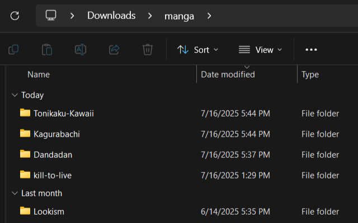Screen dimensions: 358x223
Task: Collapse the Last month group
Action: (x=15, y=193)
